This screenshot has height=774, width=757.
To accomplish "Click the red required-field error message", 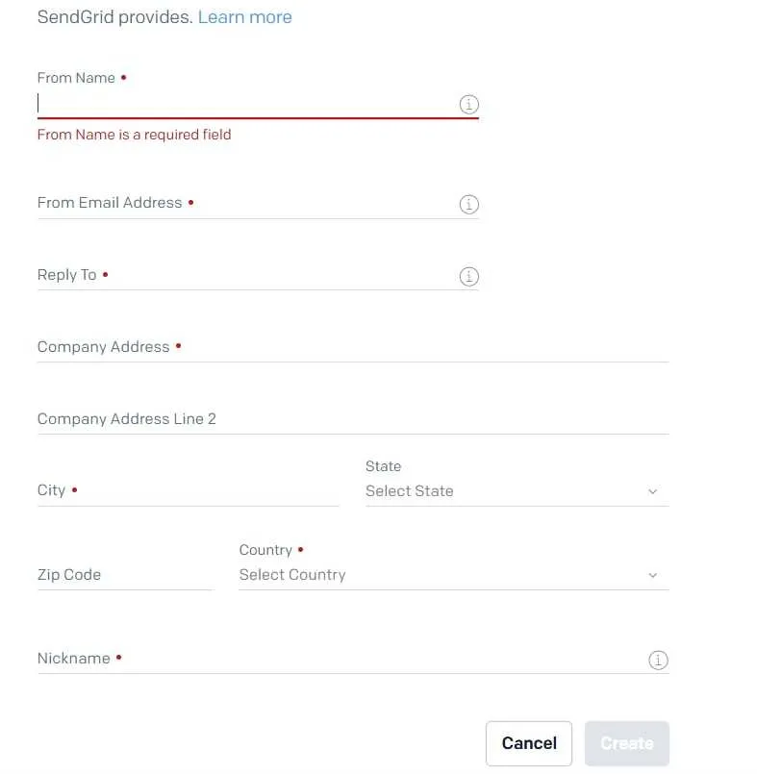I will click(x=135, y=135).
